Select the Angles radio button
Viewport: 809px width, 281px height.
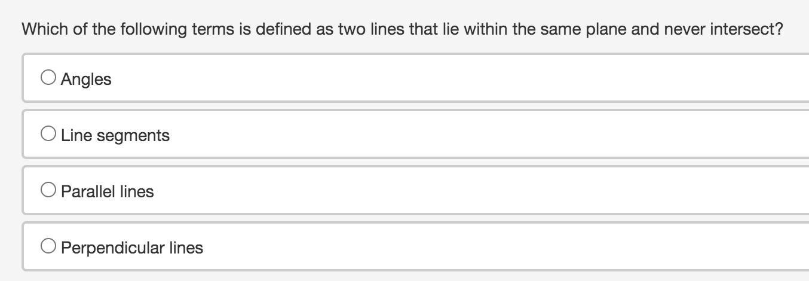pyautogui.click(x=48, y=77)
